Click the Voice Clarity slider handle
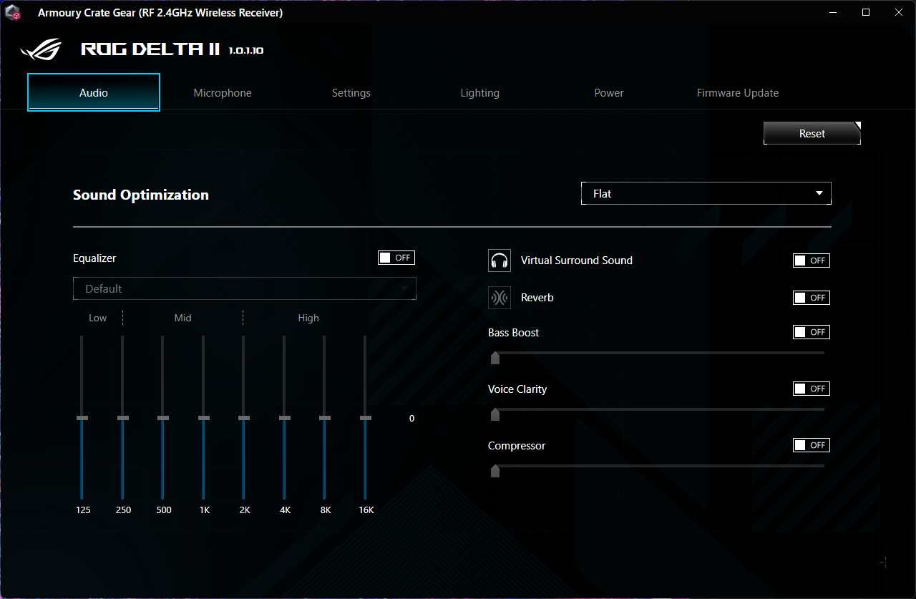This screenshot has height=599, width=916. point(494,414)
